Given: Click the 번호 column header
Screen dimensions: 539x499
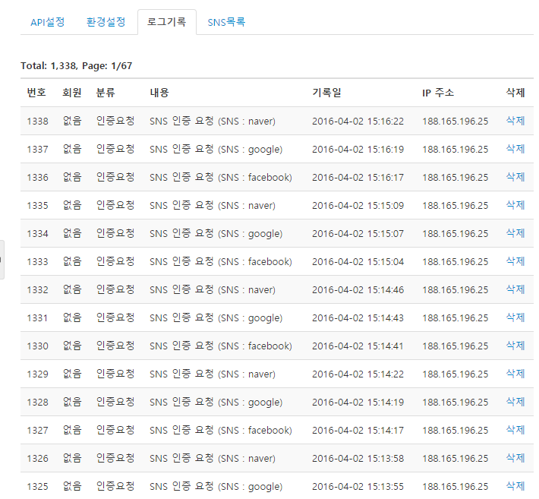Looking at the screenshot, I should [36, 93].
